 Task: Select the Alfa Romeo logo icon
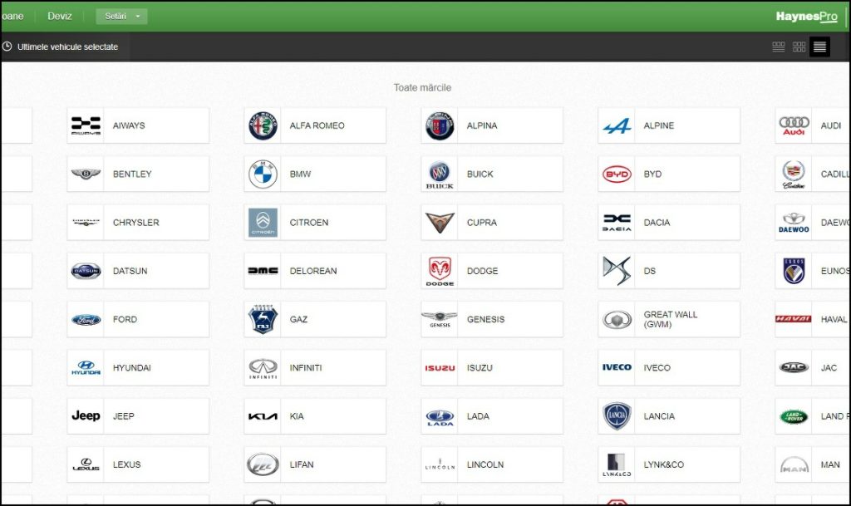point(263,125)
